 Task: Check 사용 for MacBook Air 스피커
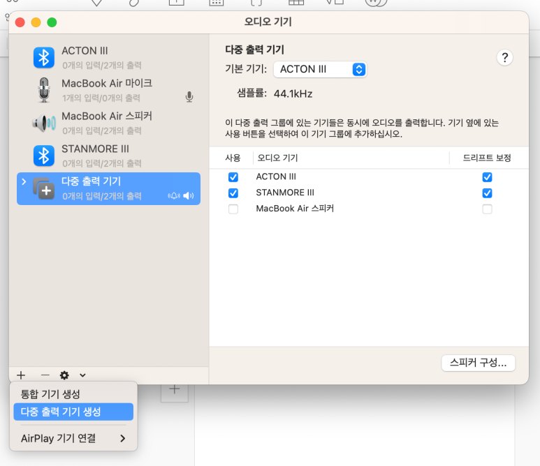[x=233, y=209]
